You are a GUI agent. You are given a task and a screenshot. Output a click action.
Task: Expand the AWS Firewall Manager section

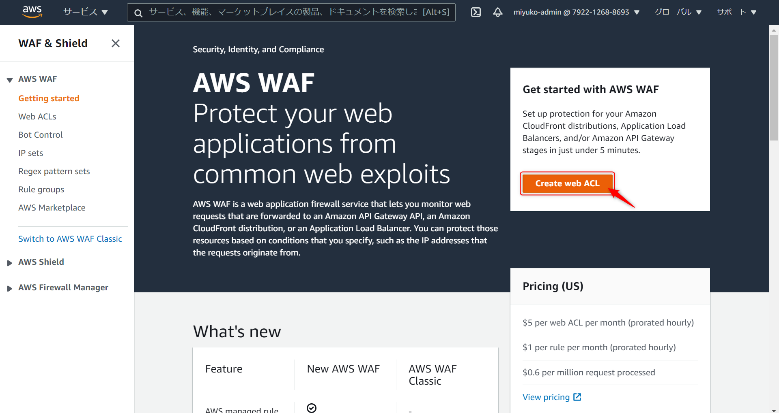[10, 288]
